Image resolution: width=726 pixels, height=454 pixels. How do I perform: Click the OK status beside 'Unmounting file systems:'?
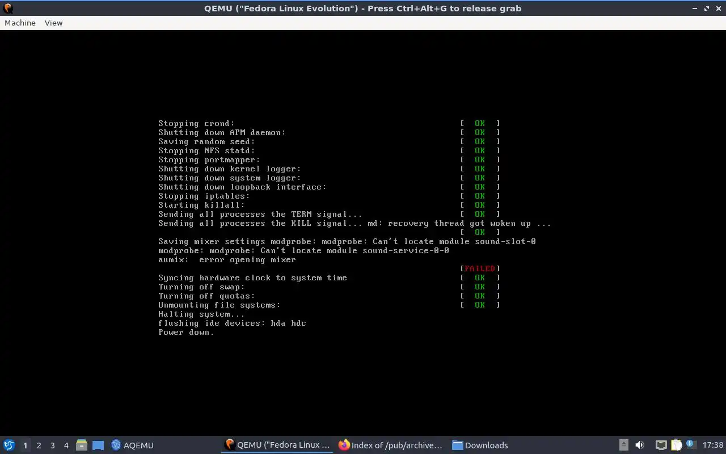point(480,305)
